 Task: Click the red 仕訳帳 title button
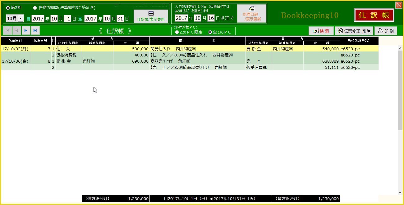374,15
